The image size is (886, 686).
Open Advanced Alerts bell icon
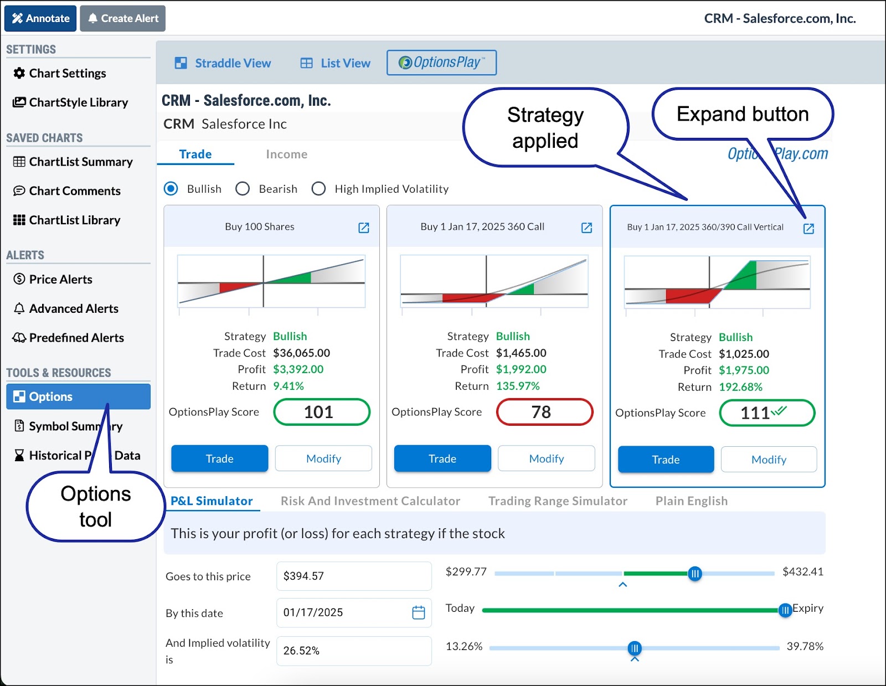(x=19, y=308)
